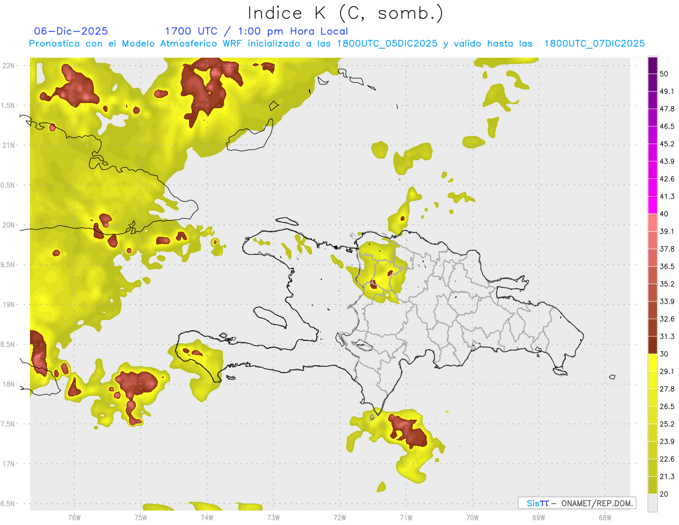Click the '22N' latitude label
The width and height of the screenshot is (679, 525).
9,65
